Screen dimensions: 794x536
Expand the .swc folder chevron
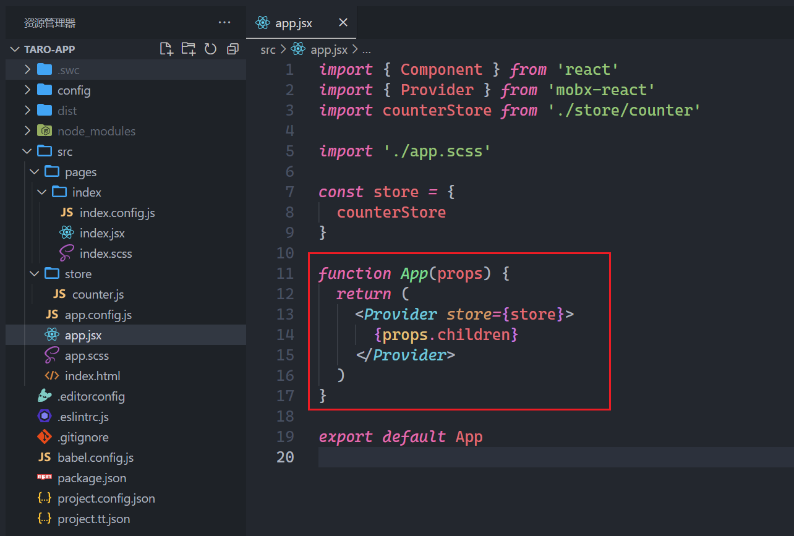(27, 70)
